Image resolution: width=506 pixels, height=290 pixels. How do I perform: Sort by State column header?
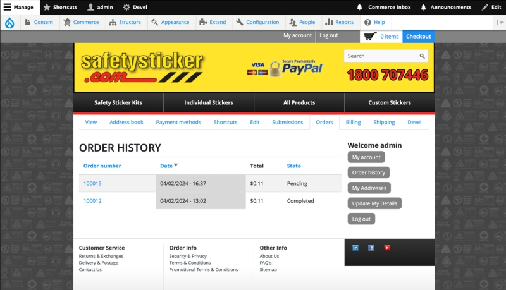[293, 166]
